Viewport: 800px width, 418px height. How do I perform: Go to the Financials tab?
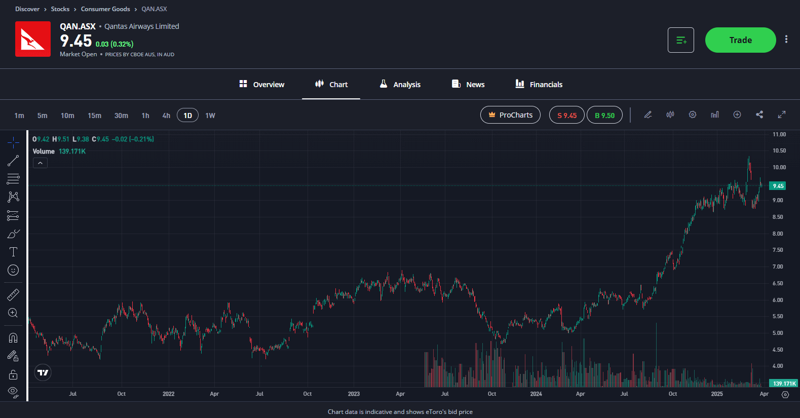pos(539,84)
